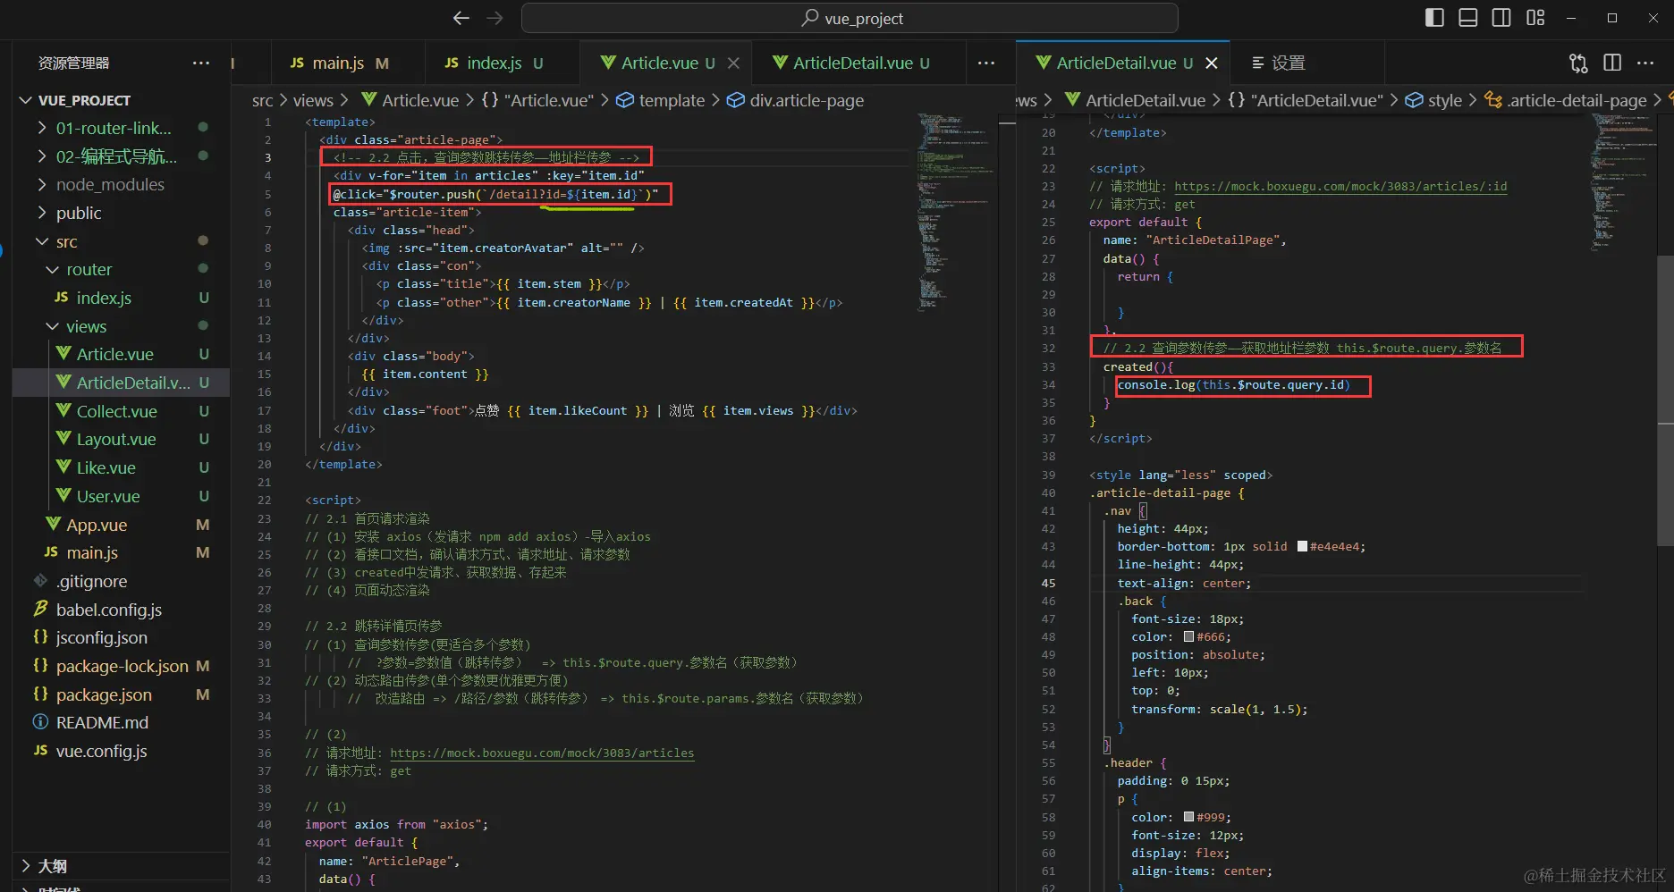The width and height of the screenshot is (1674, 892).
Task: Close ArticleDetail.vue tab in right editor
Action: [1212, 63]
